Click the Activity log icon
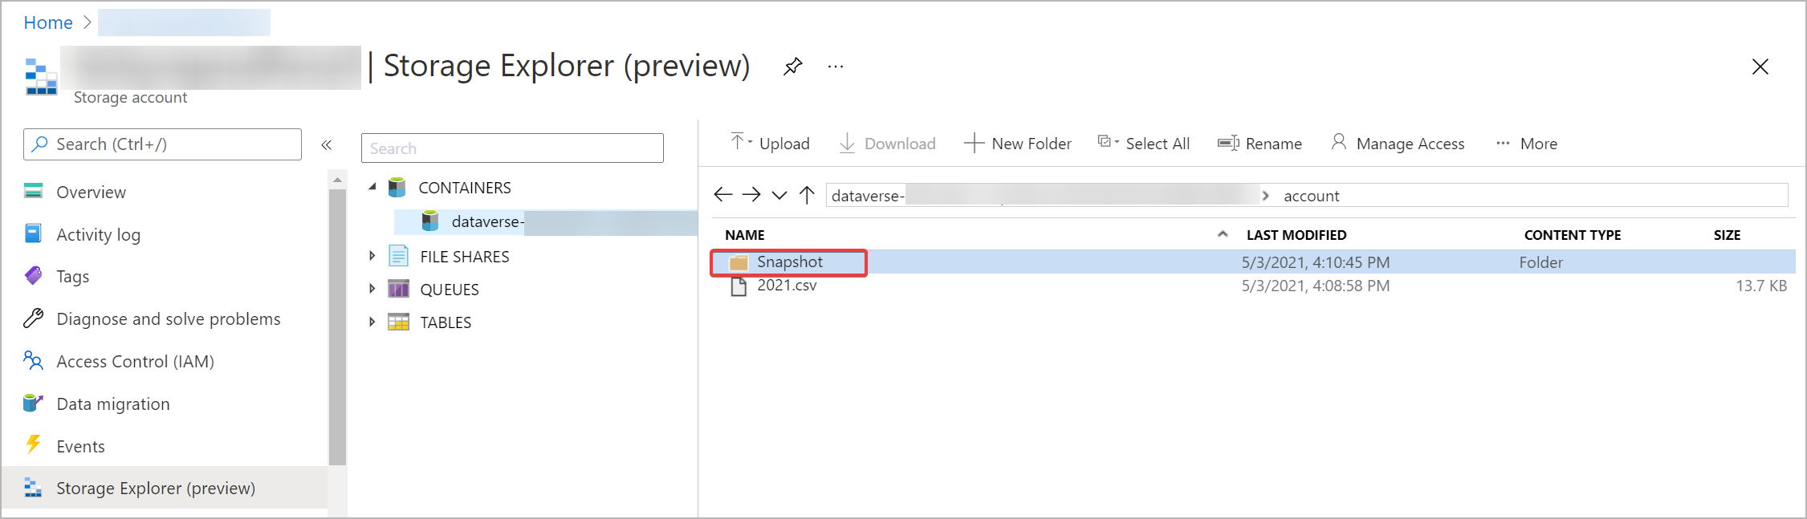 33,233
